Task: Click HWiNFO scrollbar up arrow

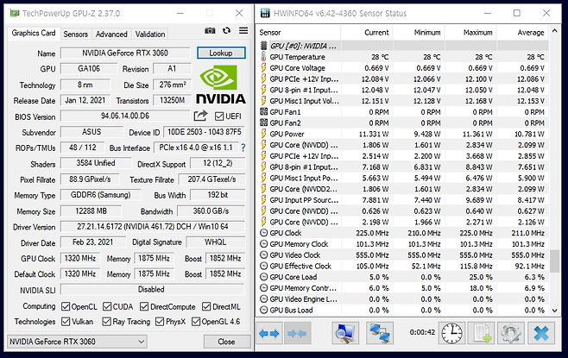Action: click(554, 31)
